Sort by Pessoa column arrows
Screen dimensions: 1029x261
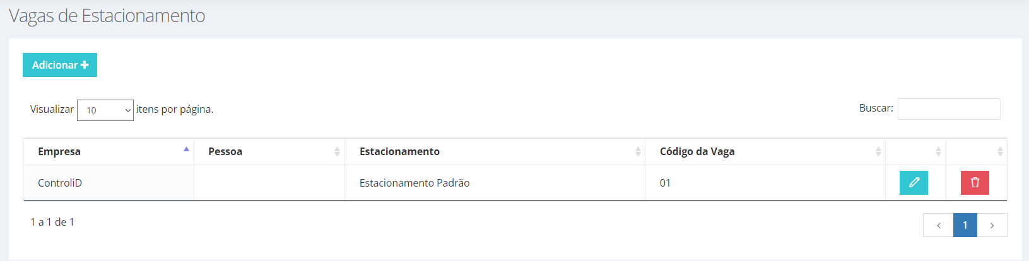[337, 151]
